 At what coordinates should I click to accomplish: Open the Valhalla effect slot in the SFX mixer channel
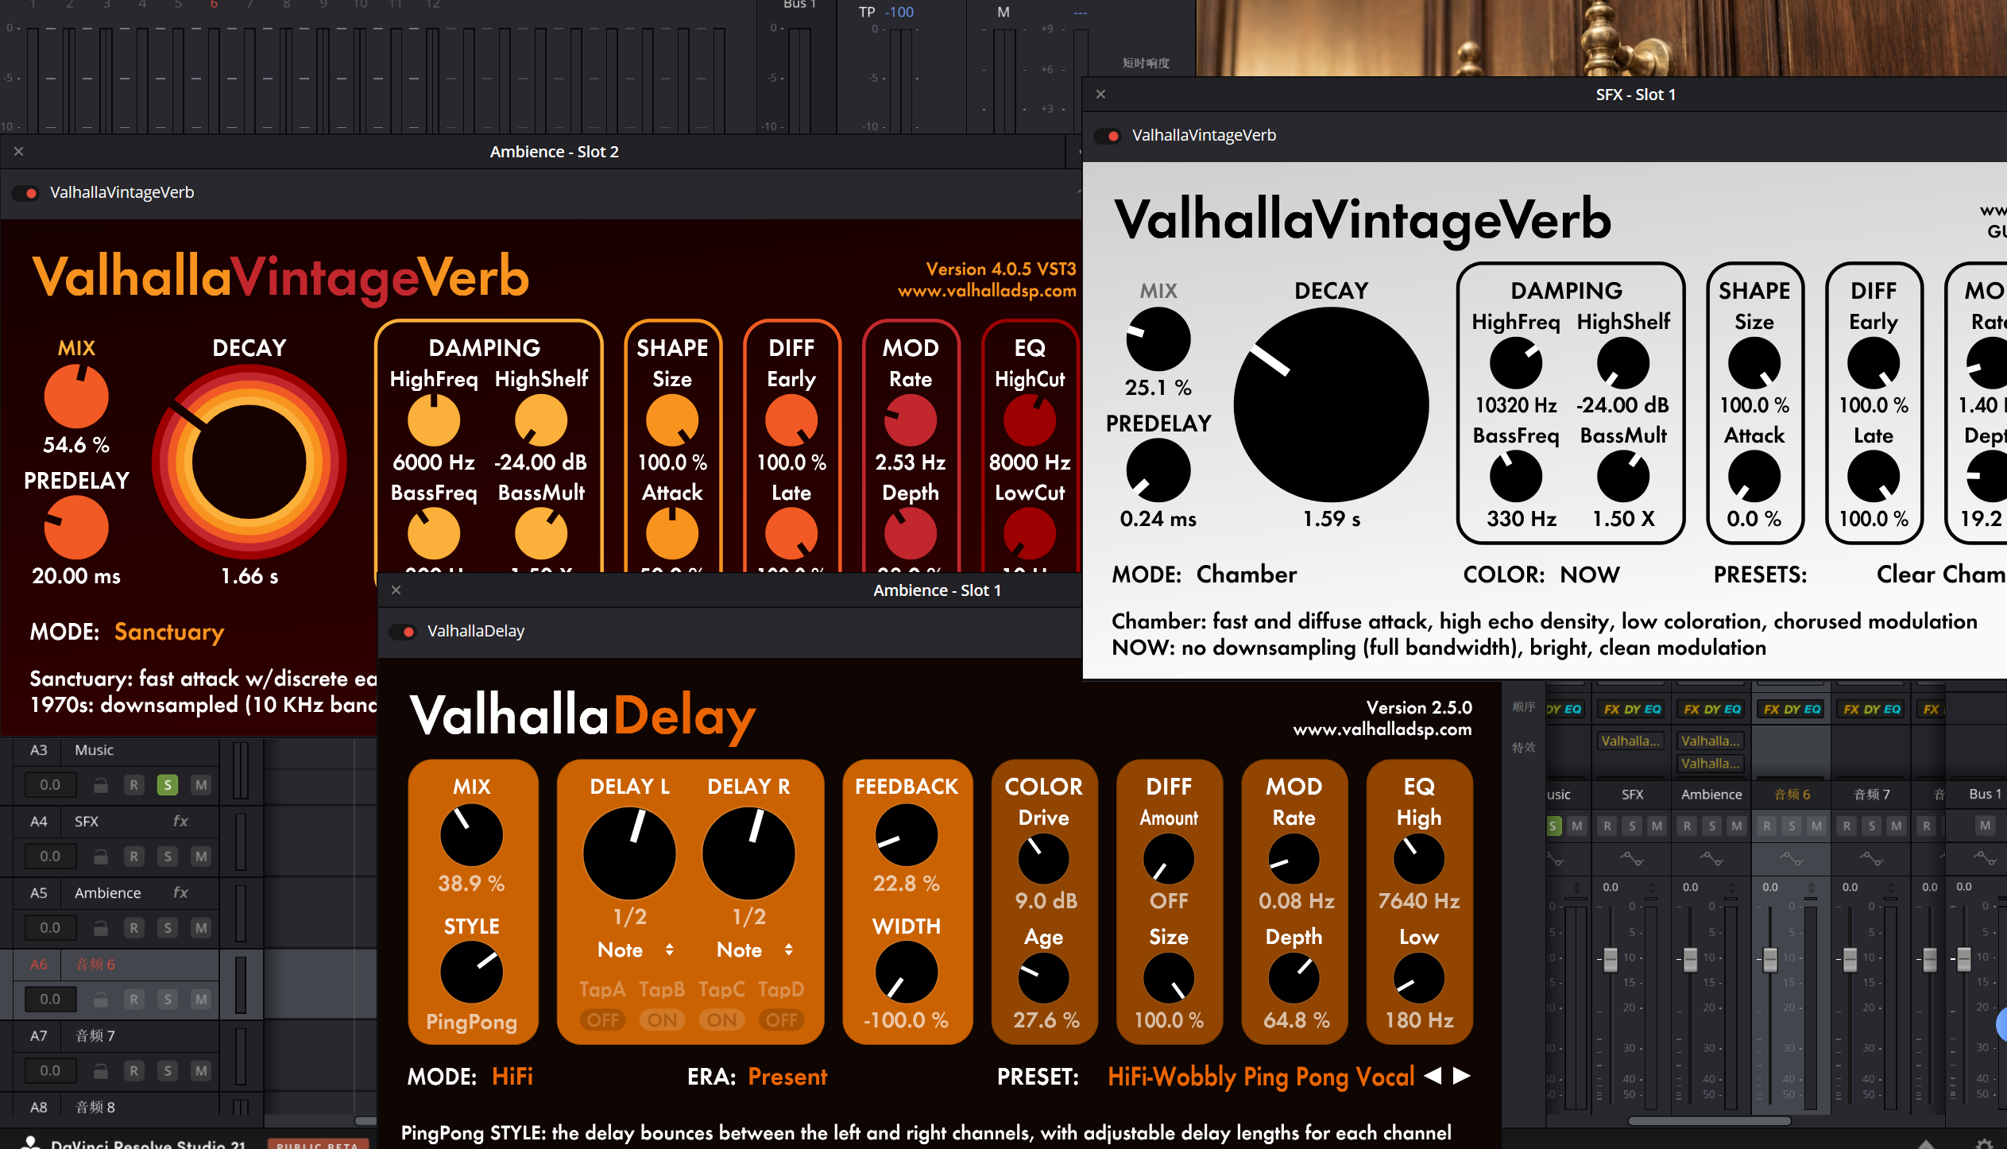(1631, 741)
